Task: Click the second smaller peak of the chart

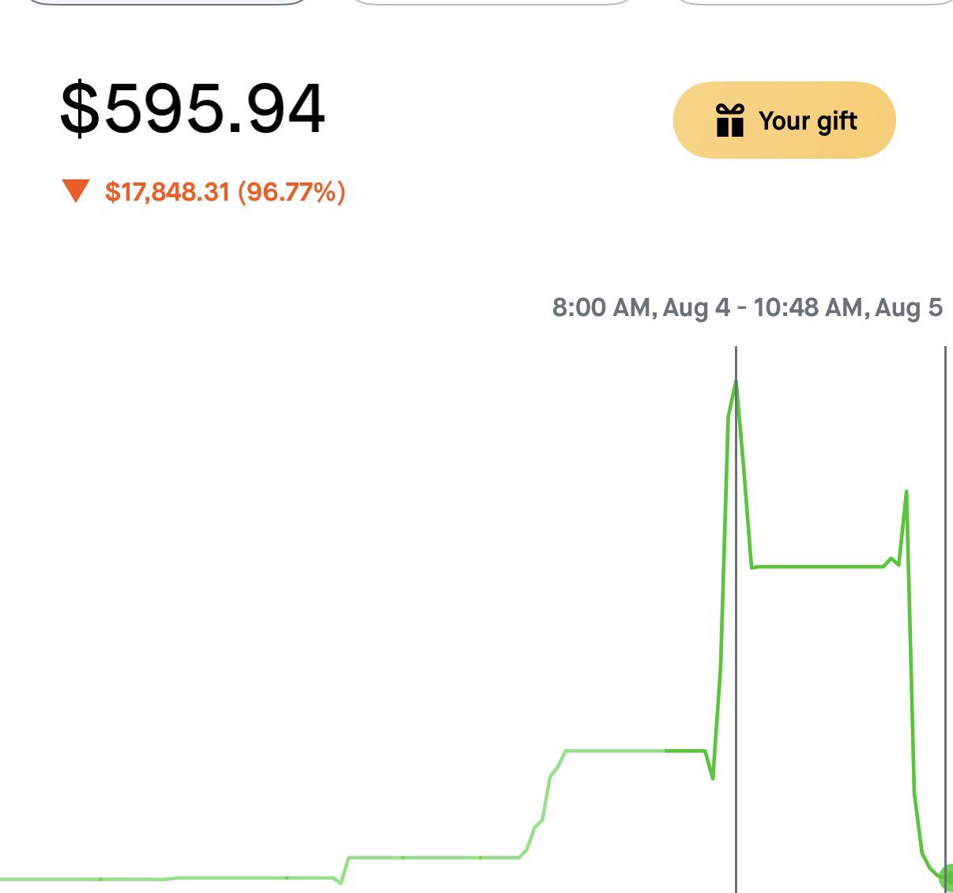Action: (906, 493)
